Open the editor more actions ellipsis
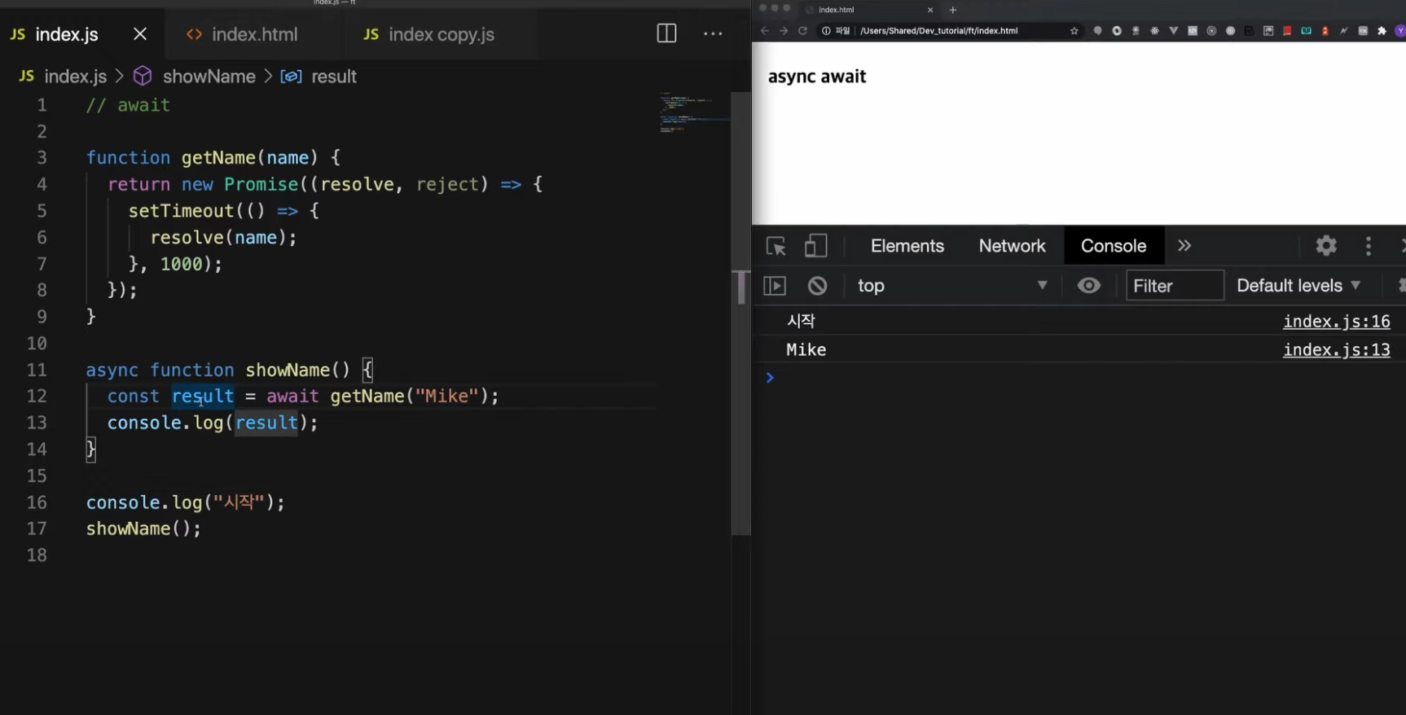 tap(713, 34)
